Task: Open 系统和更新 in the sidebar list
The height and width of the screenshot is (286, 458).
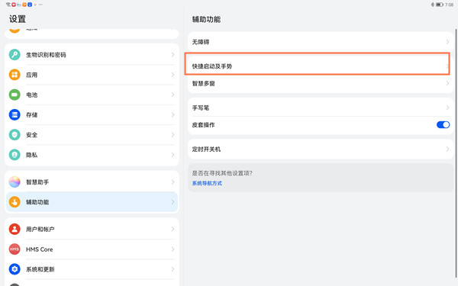Action: pos(92,269)
